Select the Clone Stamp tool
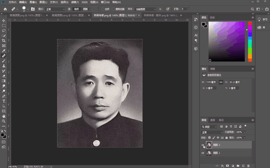This screenshot has width=270, height=168. click(4, 66)
